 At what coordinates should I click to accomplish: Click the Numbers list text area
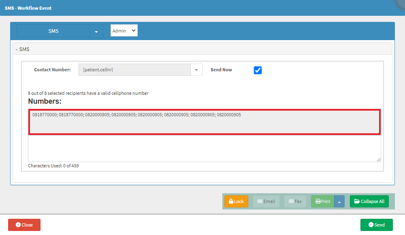pos(204,122)
